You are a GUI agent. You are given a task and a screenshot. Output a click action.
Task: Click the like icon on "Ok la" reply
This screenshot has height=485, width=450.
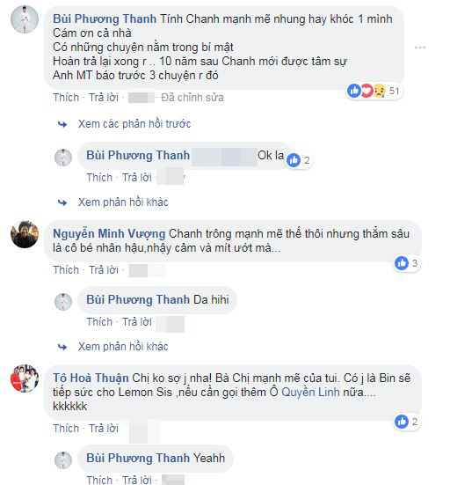[x=293, y=160]
